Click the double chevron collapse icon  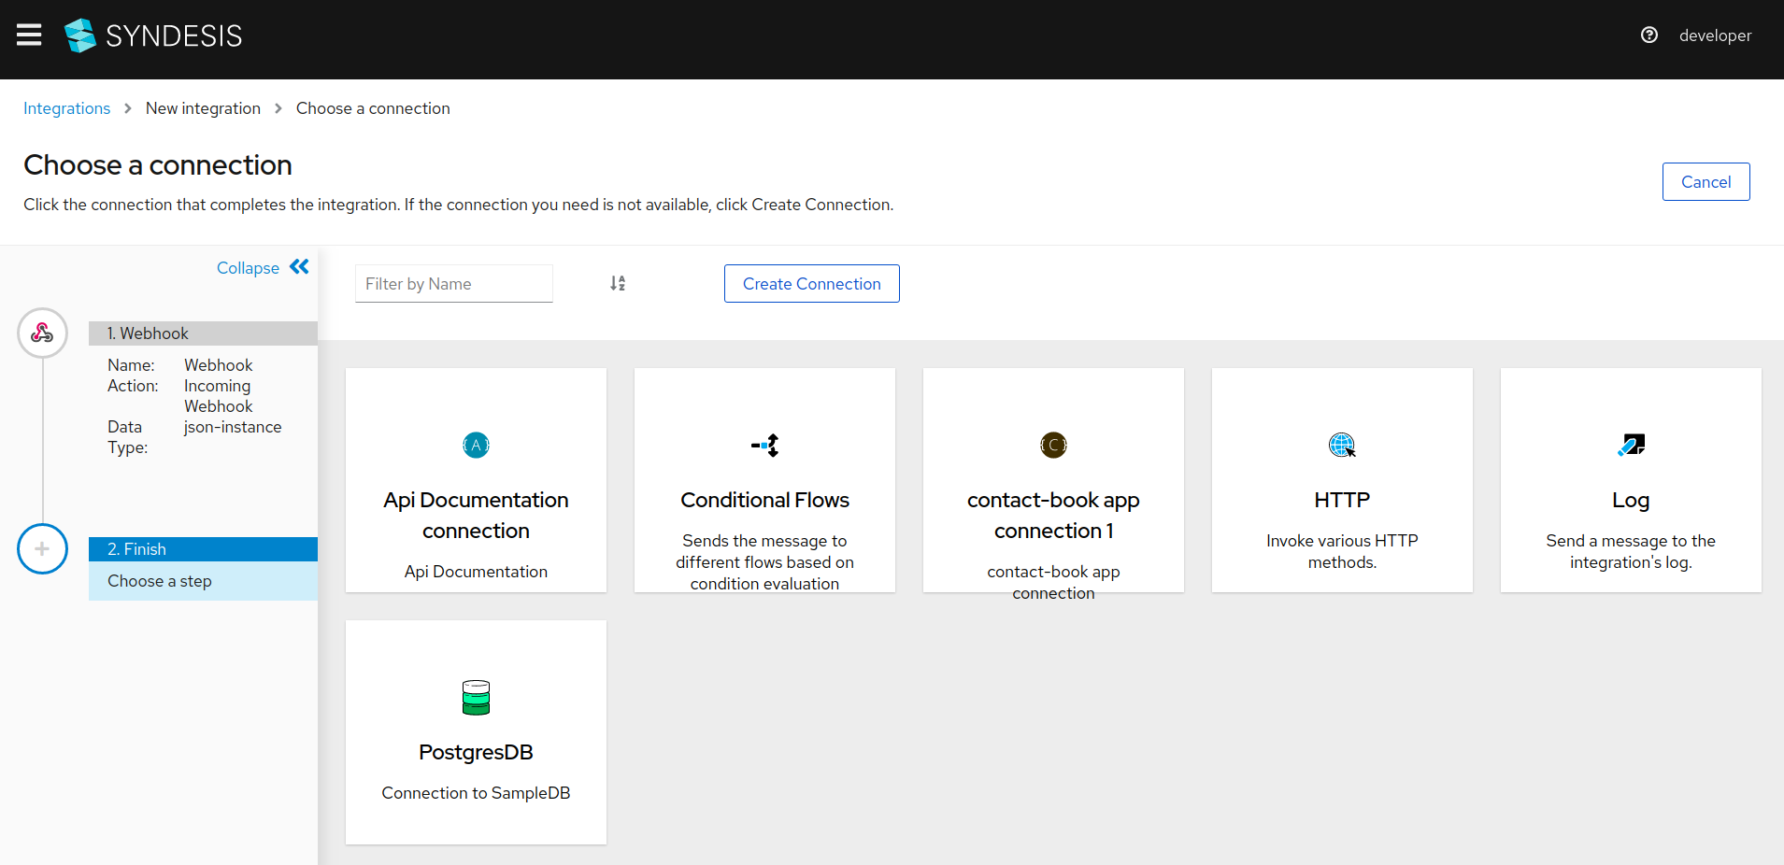point(299,267)
